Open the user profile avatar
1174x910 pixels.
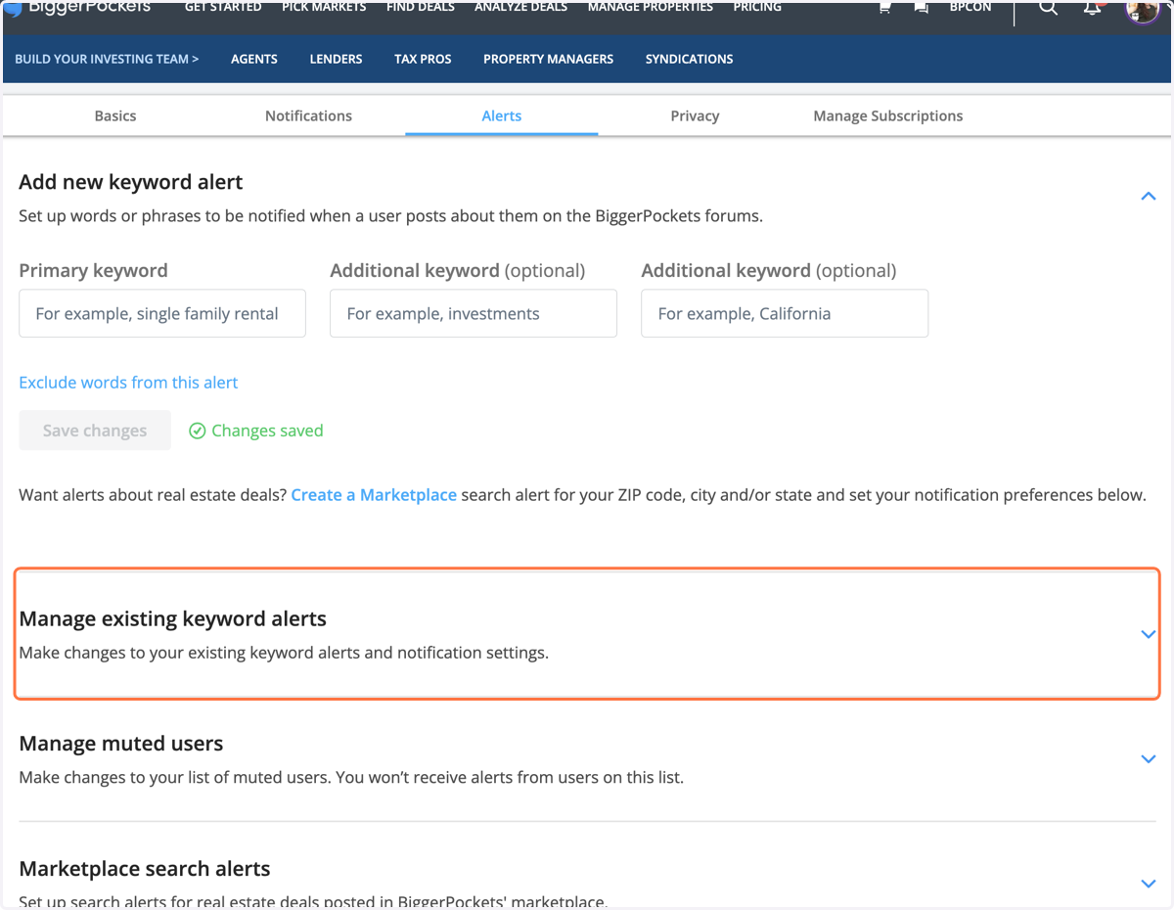pos(1142,9)
